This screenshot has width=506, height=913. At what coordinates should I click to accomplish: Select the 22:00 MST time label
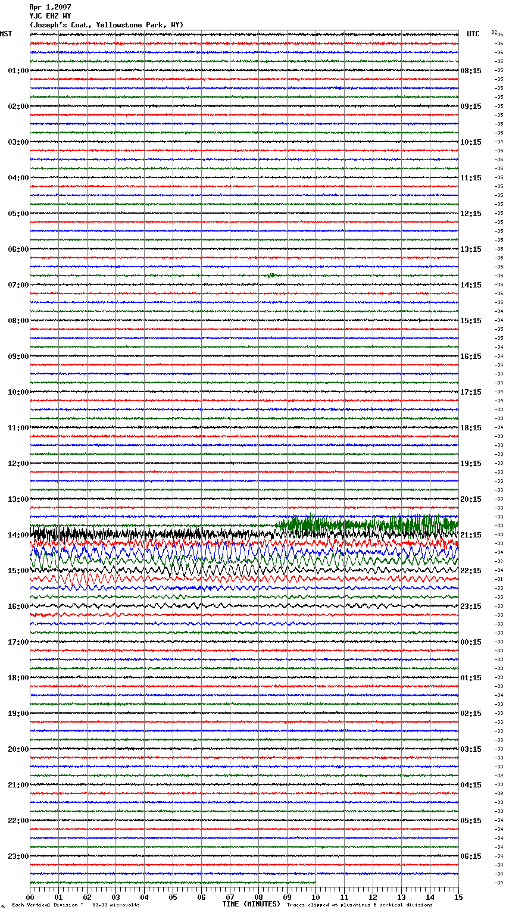18,821
